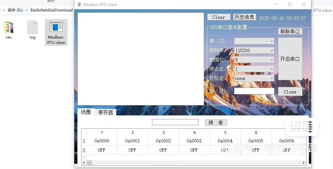The image size is (333, 169).
Task: Select column header 4
Action: click(194, 133)
